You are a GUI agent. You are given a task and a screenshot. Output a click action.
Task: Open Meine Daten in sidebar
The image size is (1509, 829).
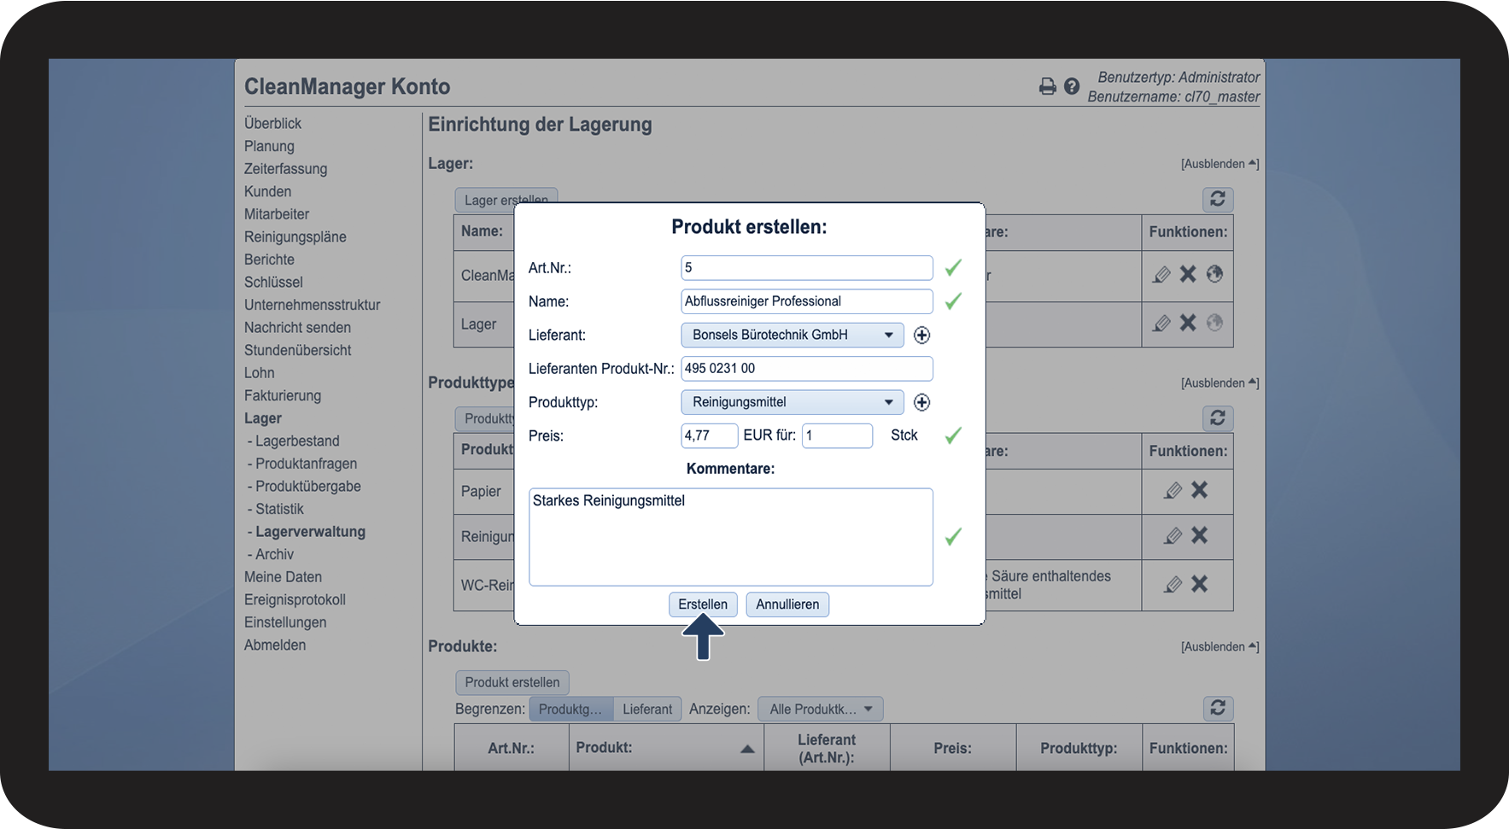coord(283,577)
